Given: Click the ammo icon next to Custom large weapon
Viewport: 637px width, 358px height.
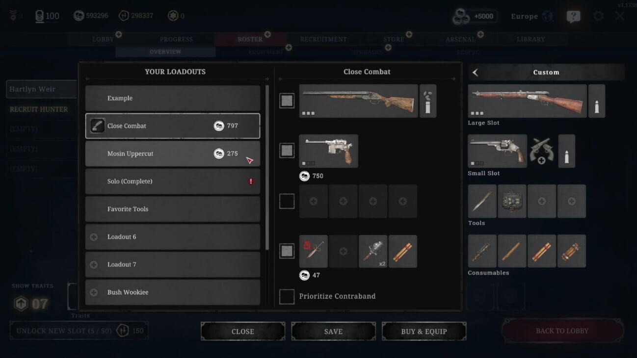Looking at the screenshot, I should click(x=596, y=101).
